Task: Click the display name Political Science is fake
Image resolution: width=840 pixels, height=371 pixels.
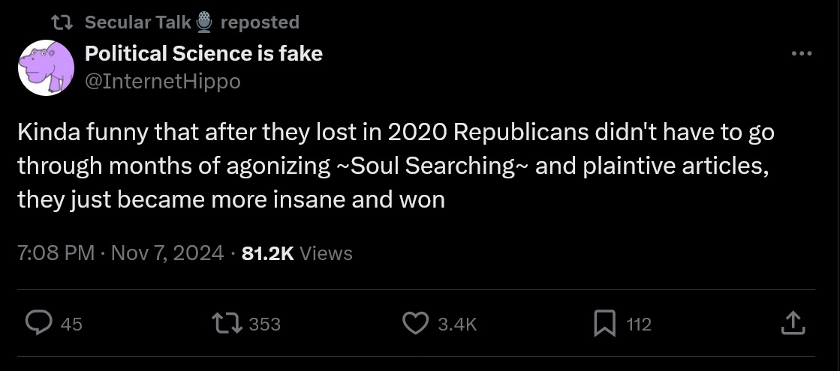Action: (x=203, y=54)
